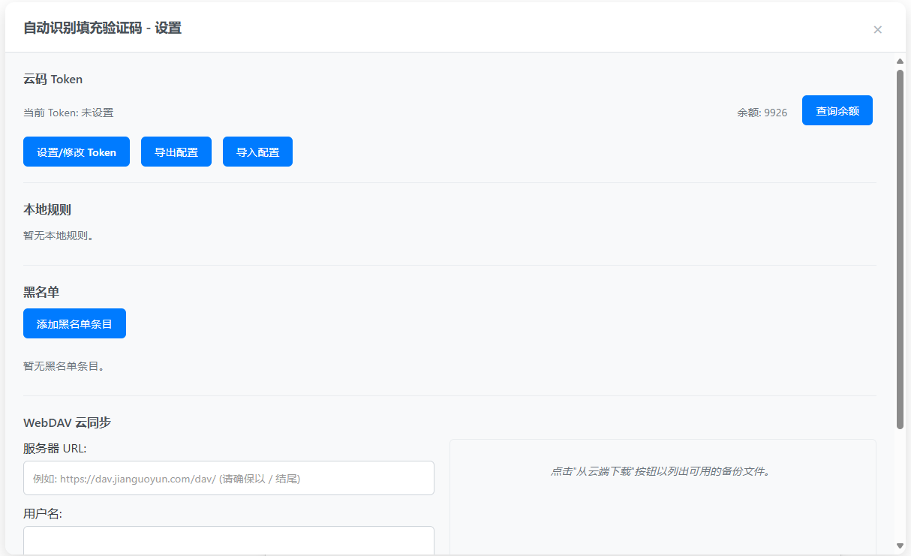Click the dialog title 自动识别填充验证码 - 设置
The height and width of the screenshot is (556, 911).
[x=102, y=29]
